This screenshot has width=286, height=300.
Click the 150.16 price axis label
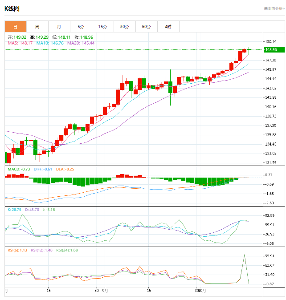(x=271, y=41)
